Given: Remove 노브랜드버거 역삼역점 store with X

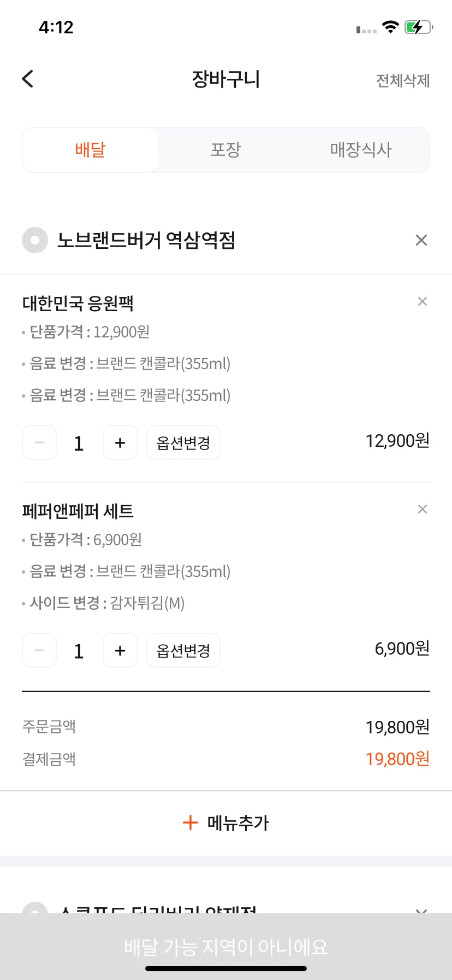Looking at the screenshot, I should [x=421, y=240].
